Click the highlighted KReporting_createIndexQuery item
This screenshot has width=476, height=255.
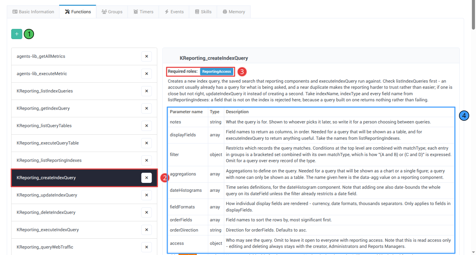click(84, 178)
